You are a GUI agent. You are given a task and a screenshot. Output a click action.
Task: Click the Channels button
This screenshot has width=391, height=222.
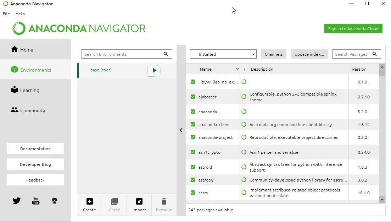coord(274,54)
